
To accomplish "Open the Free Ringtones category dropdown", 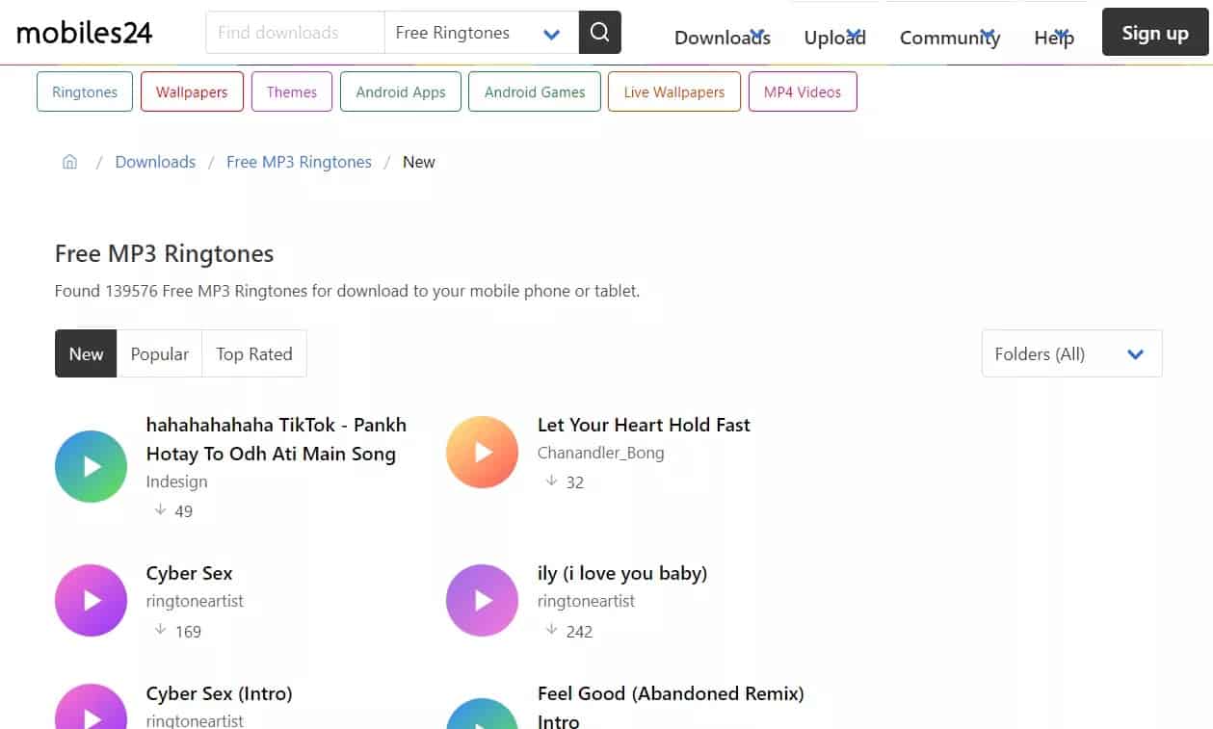I will [x=480, y=33].
